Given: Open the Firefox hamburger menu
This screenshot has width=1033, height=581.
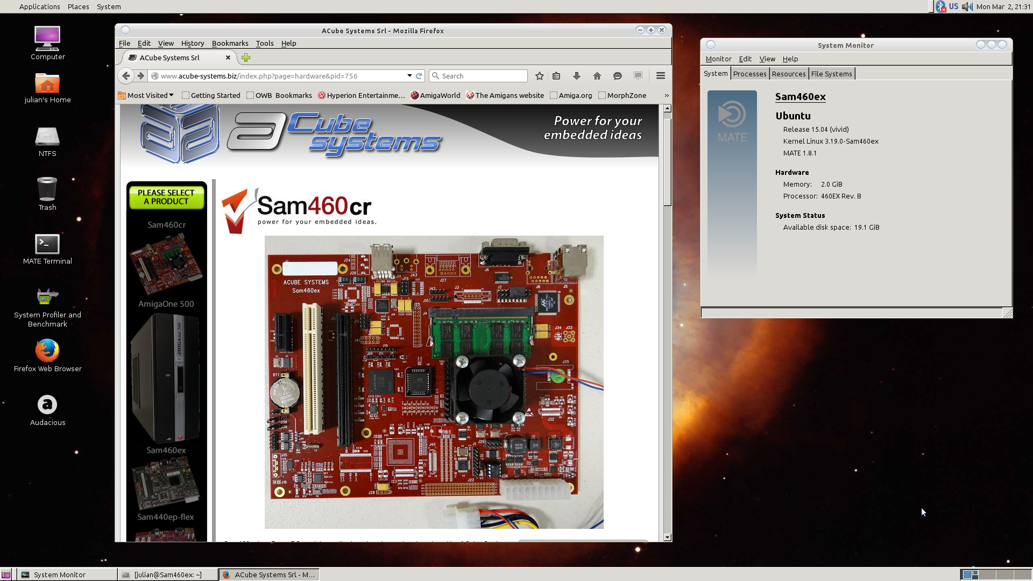Looking at the screenshot, I should coord(660,76).
